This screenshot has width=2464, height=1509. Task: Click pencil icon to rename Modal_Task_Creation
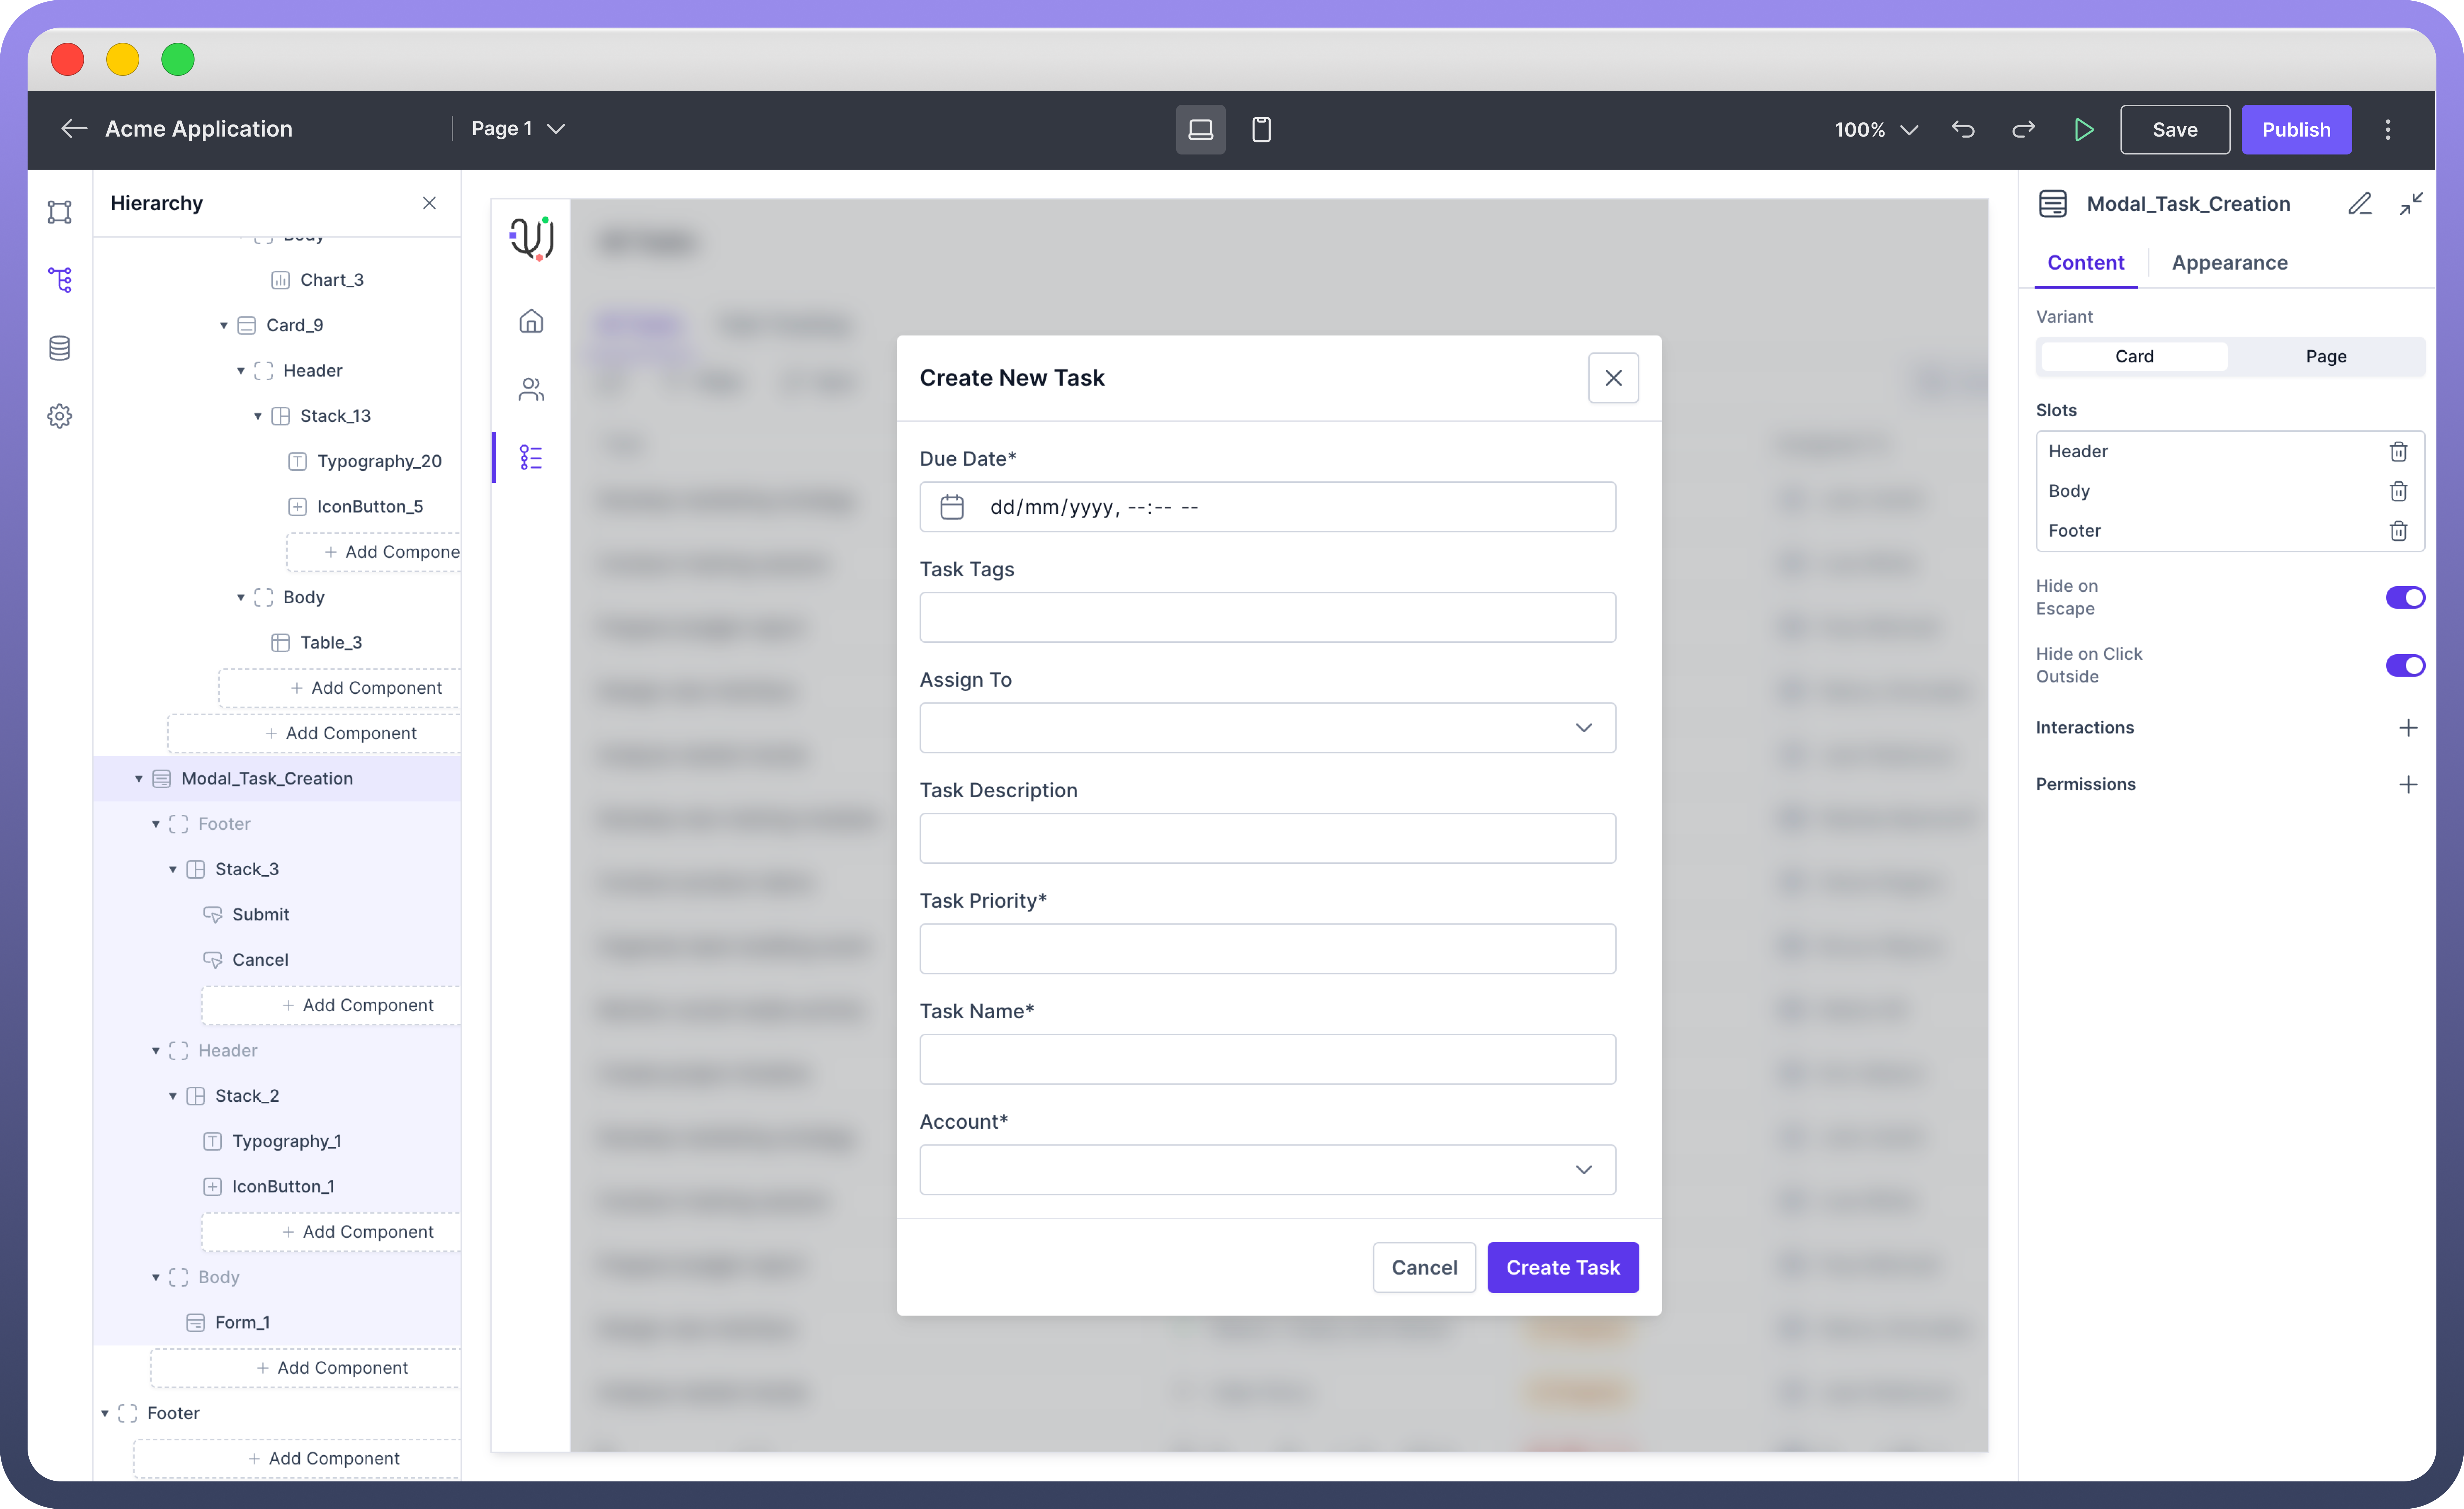pyautogui.click(x=2359, y=204)
